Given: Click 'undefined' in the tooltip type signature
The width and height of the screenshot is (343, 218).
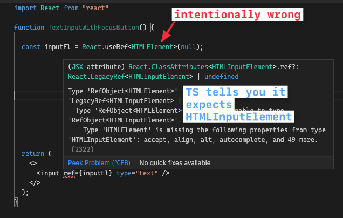Looking at the screenshot, I should 221,77.
